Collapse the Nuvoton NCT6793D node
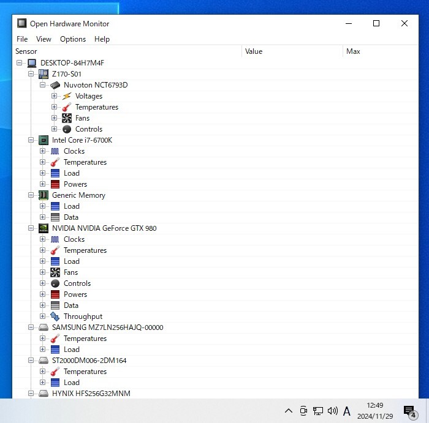This screenshot has height=423, width=429. click(x=42, y=84)
